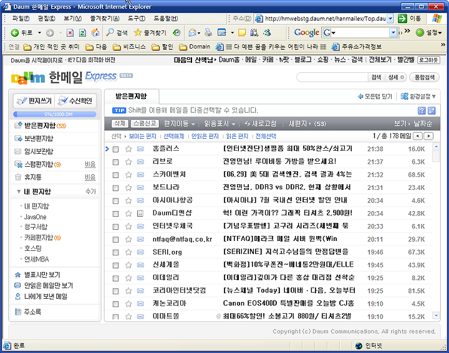This screenshot has width=449, height=353.
Task: Go to browser Home icon
Action: point(95,32)
